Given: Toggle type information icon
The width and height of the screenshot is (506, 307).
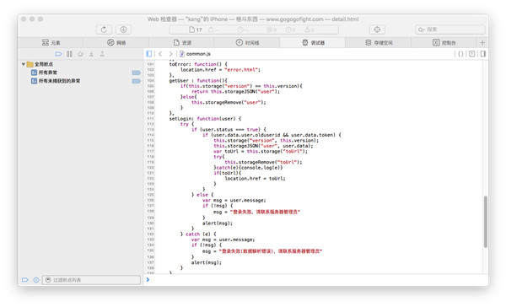Looking at the screenshot, I should click(471, 54).
